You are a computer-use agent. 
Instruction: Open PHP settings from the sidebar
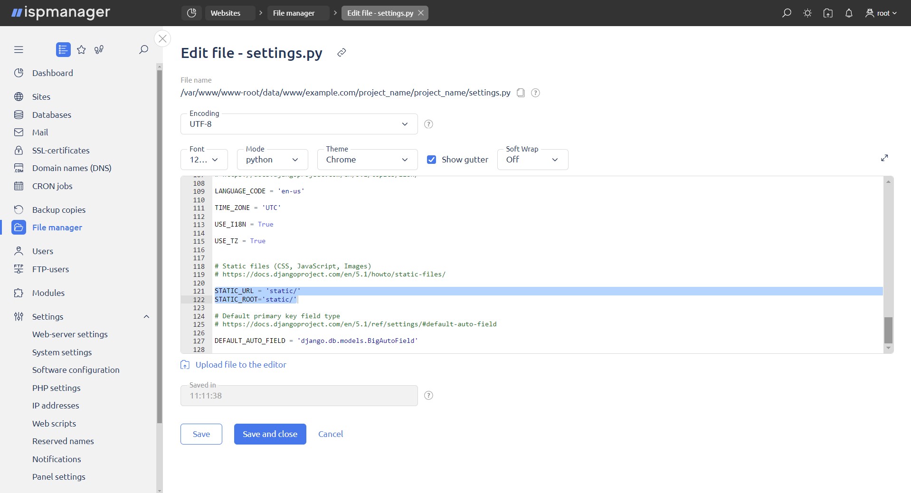click(56, 388)
